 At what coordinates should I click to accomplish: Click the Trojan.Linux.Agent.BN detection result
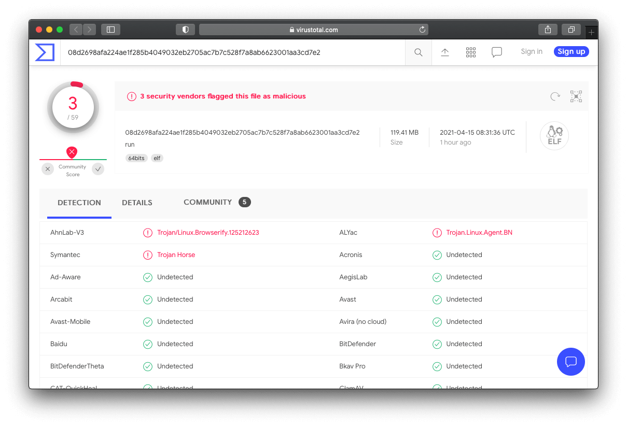pyautogui.click(x=479, y=233)
